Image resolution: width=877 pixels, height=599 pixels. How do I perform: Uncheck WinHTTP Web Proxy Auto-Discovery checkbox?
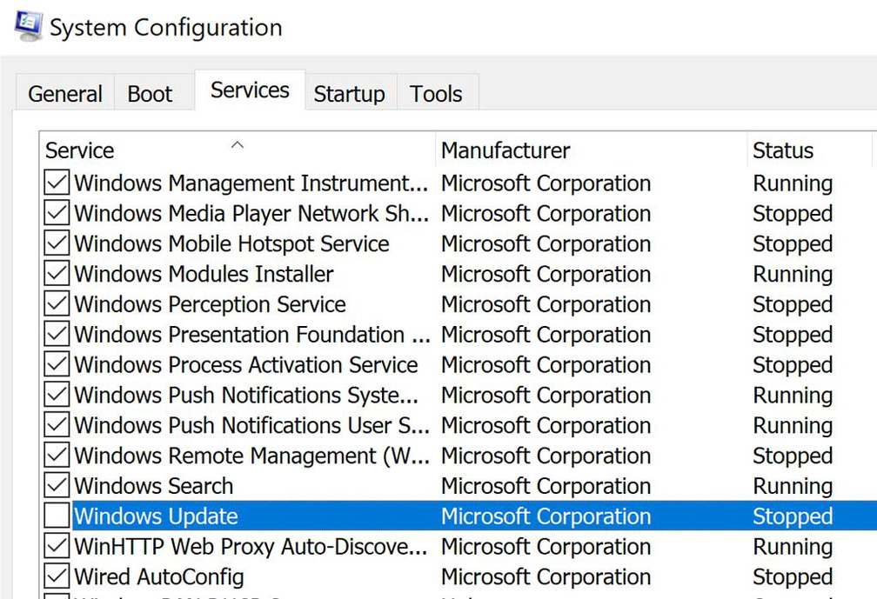click(57, 545)
